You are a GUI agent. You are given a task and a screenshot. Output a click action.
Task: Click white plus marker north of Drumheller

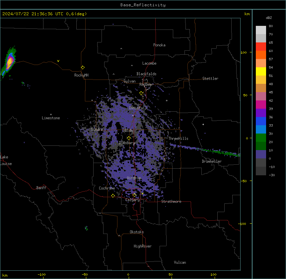[203, 124]
